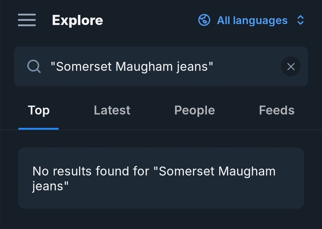Click the globe language icon
Viewport: 322px width, 229px height.
pos(204,20)
